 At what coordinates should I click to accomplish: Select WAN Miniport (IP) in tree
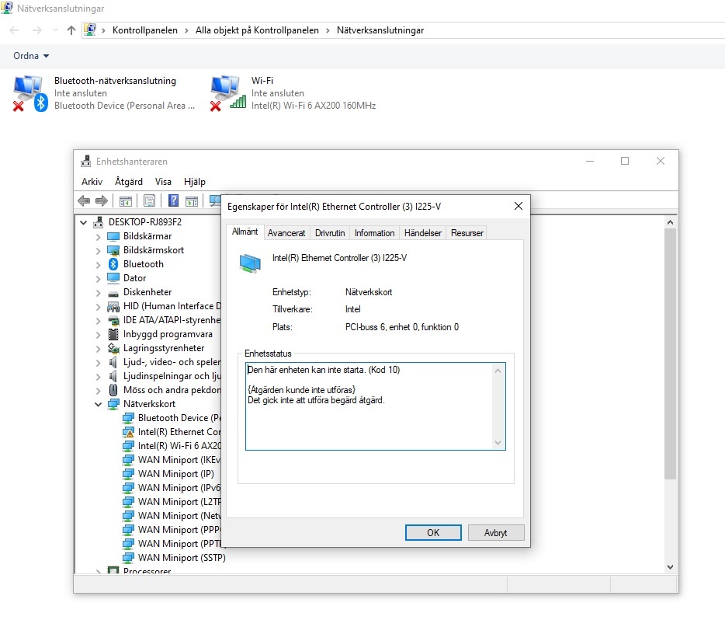pos(175,474)
